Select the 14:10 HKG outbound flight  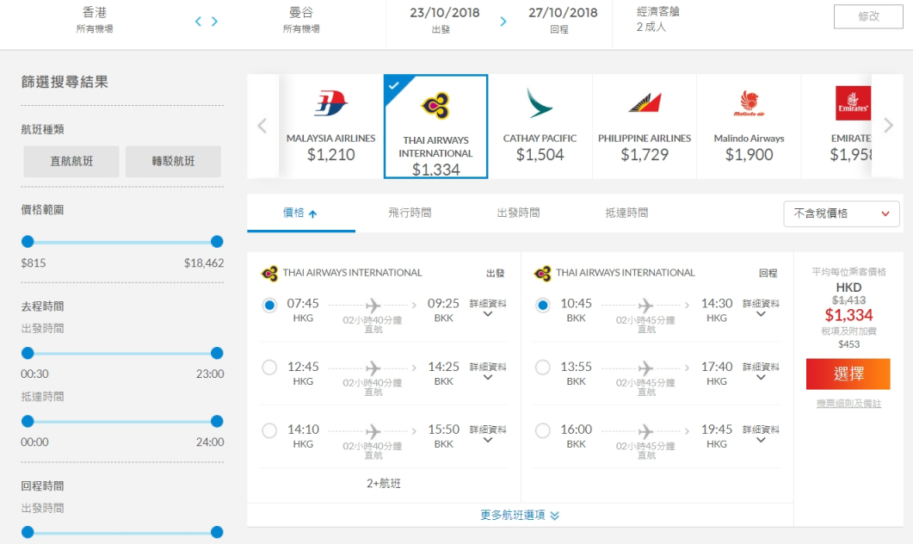[269, 430]
